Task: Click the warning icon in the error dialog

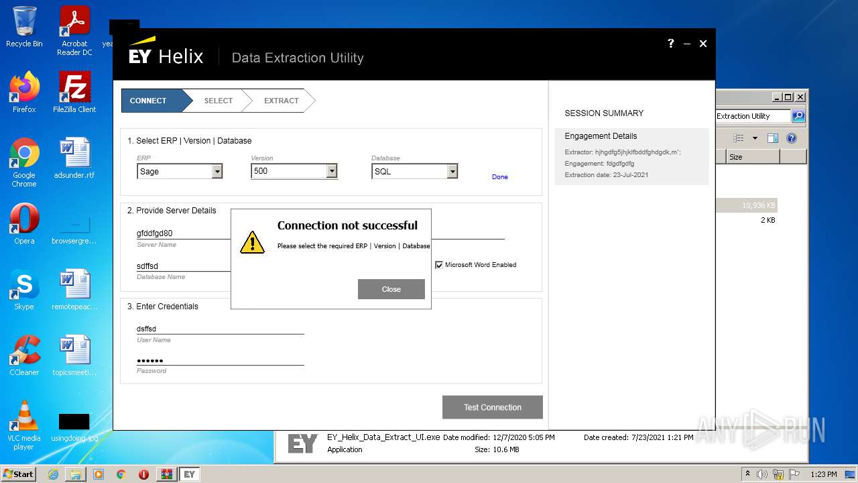Action: [252, 241]
